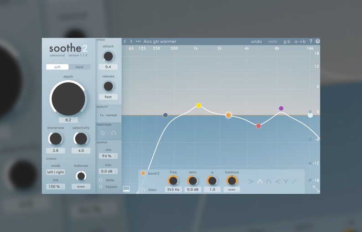This screenshot has height=232, width=362.
Task: Select the notch band shape icon
Action: pyautogui.click(x=286, y=182)
